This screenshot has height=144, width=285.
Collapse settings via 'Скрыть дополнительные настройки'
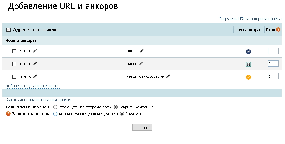tap(38, 100)
